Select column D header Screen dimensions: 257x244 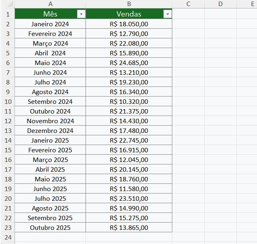(x=220, y=4)
